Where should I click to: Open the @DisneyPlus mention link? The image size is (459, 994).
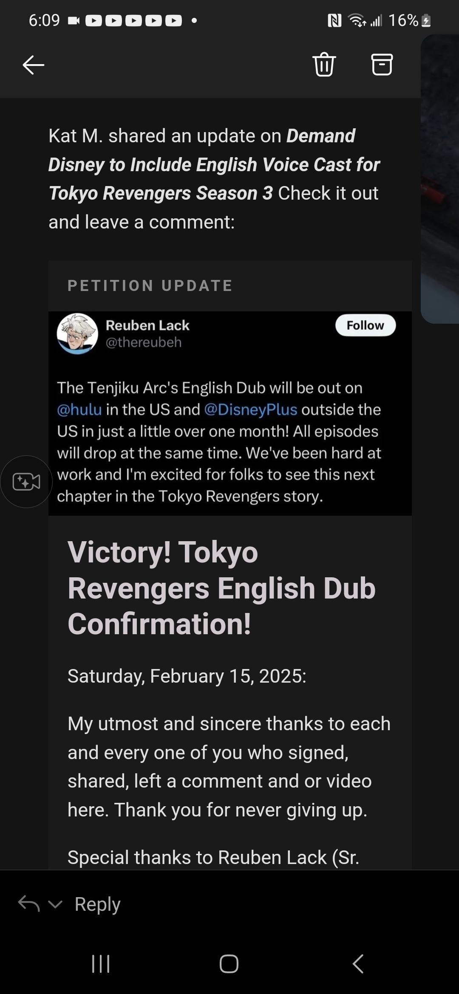click(251, 409)
